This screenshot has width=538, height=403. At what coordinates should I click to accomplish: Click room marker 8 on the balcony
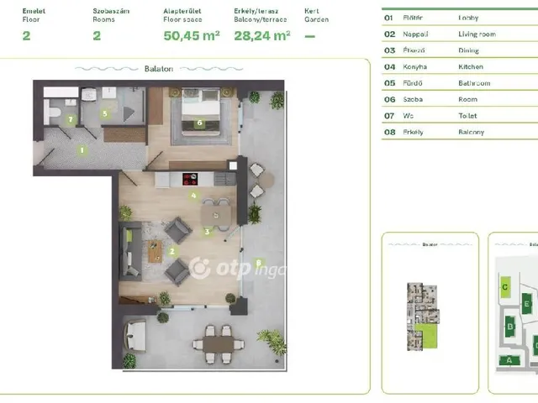(x=259, y=261)
